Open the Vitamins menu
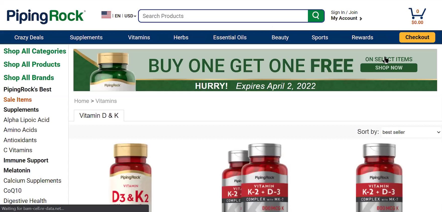Image resolution: width=442 pixels, height=212 pixels. (x=139, y=37)
